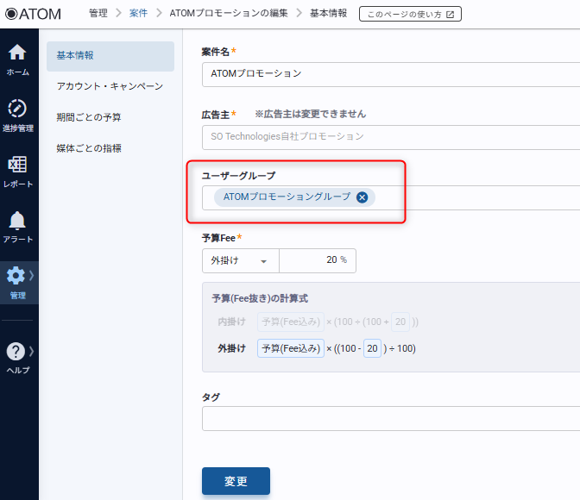580x500 pixels.
Task: Click the Home icon in sidebar
Action: click(17, 53)
